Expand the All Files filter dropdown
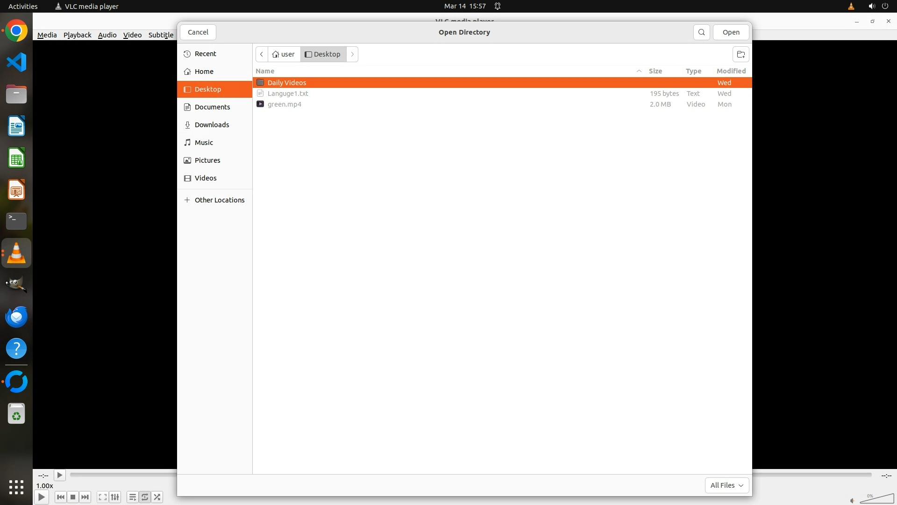Screen dimensions: 897x505 (726, 485)
